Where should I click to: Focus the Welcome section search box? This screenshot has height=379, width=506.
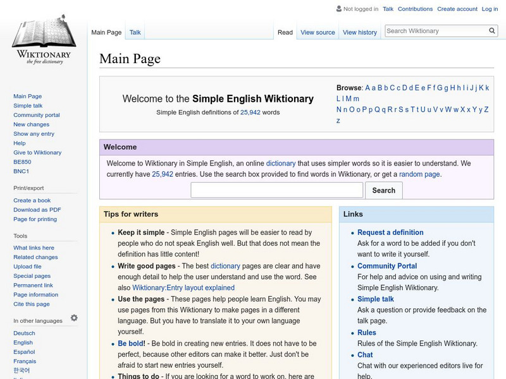point(276,190)
